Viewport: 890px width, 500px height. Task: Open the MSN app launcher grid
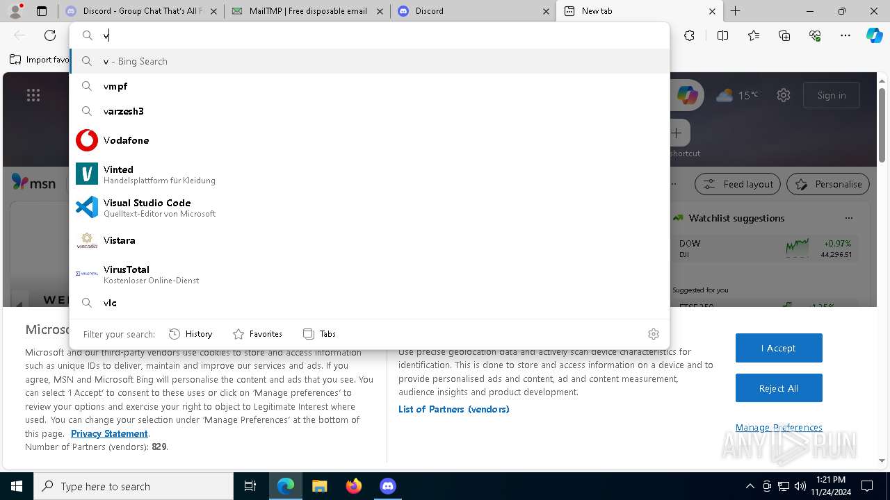click(x=33, y=96)
